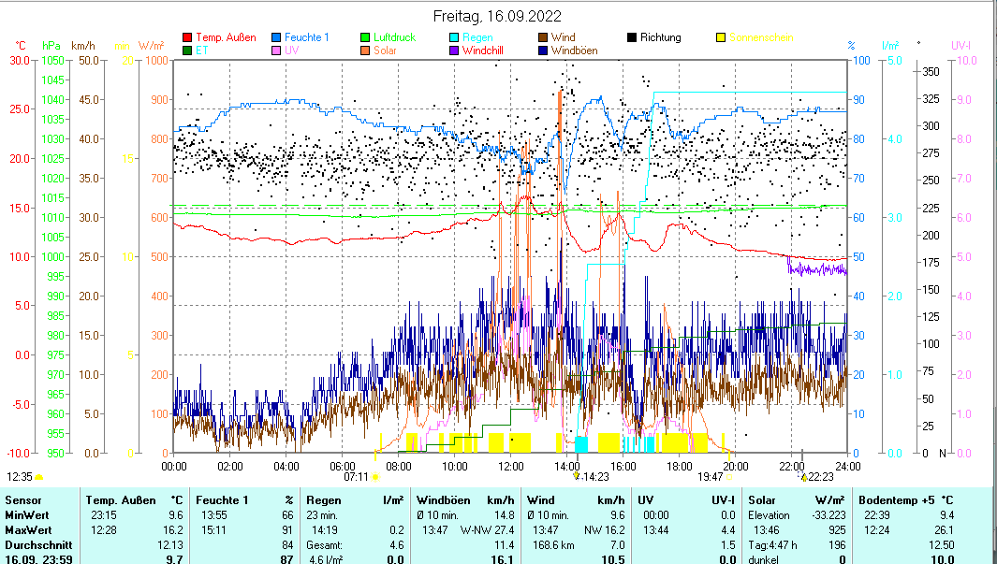
Task: Click the black Richtung legend square
Action: click(633, 37)
